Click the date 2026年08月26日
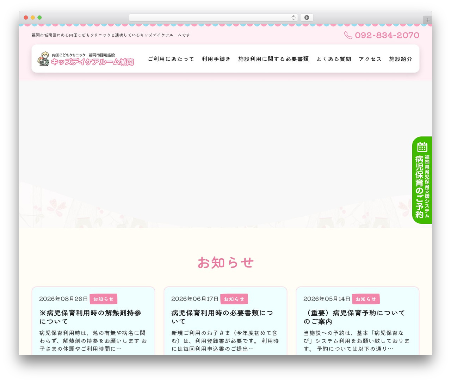This screenshot has height=382, width=451. click(x=63, y=299)
